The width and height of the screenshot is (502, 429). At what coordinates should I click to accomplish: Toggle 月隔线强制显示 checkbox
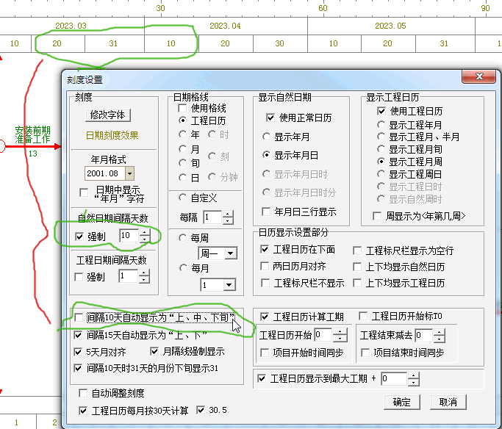pos(154,352)
